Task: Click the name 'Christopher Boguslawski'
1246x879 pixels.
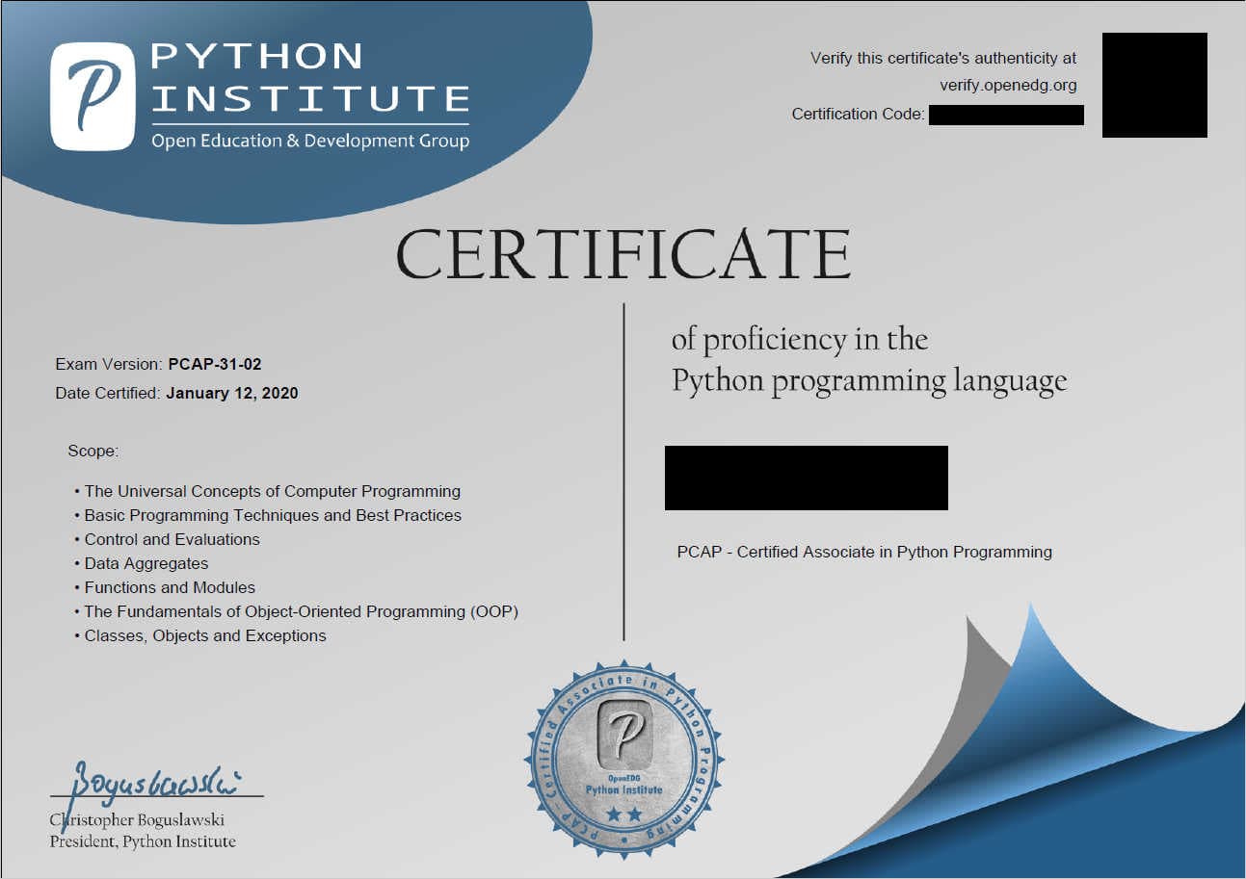Action: (x=138, y=820)
